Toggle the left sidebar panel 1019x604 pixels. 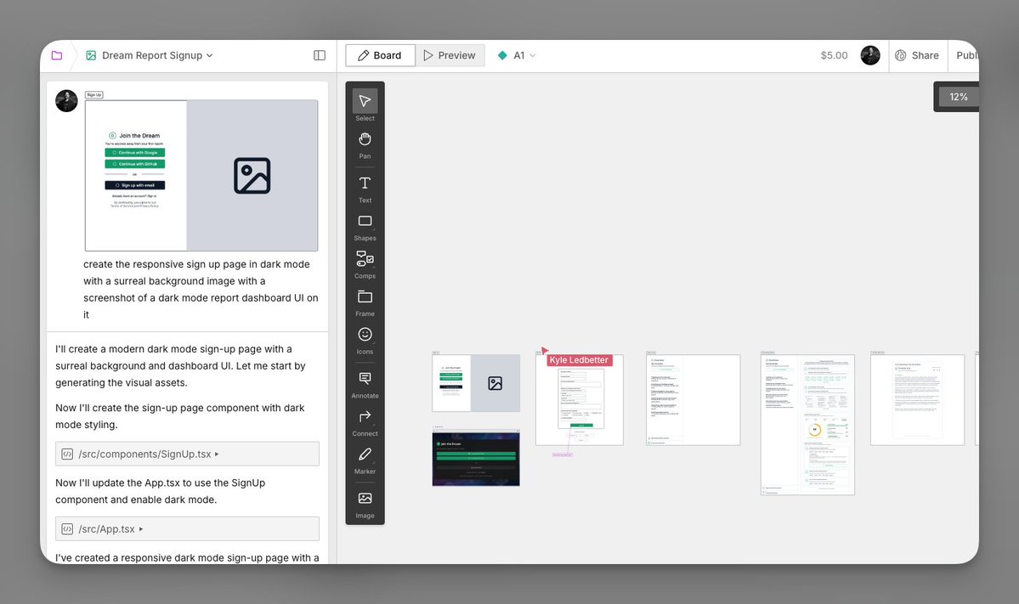(x=319, y=54)
